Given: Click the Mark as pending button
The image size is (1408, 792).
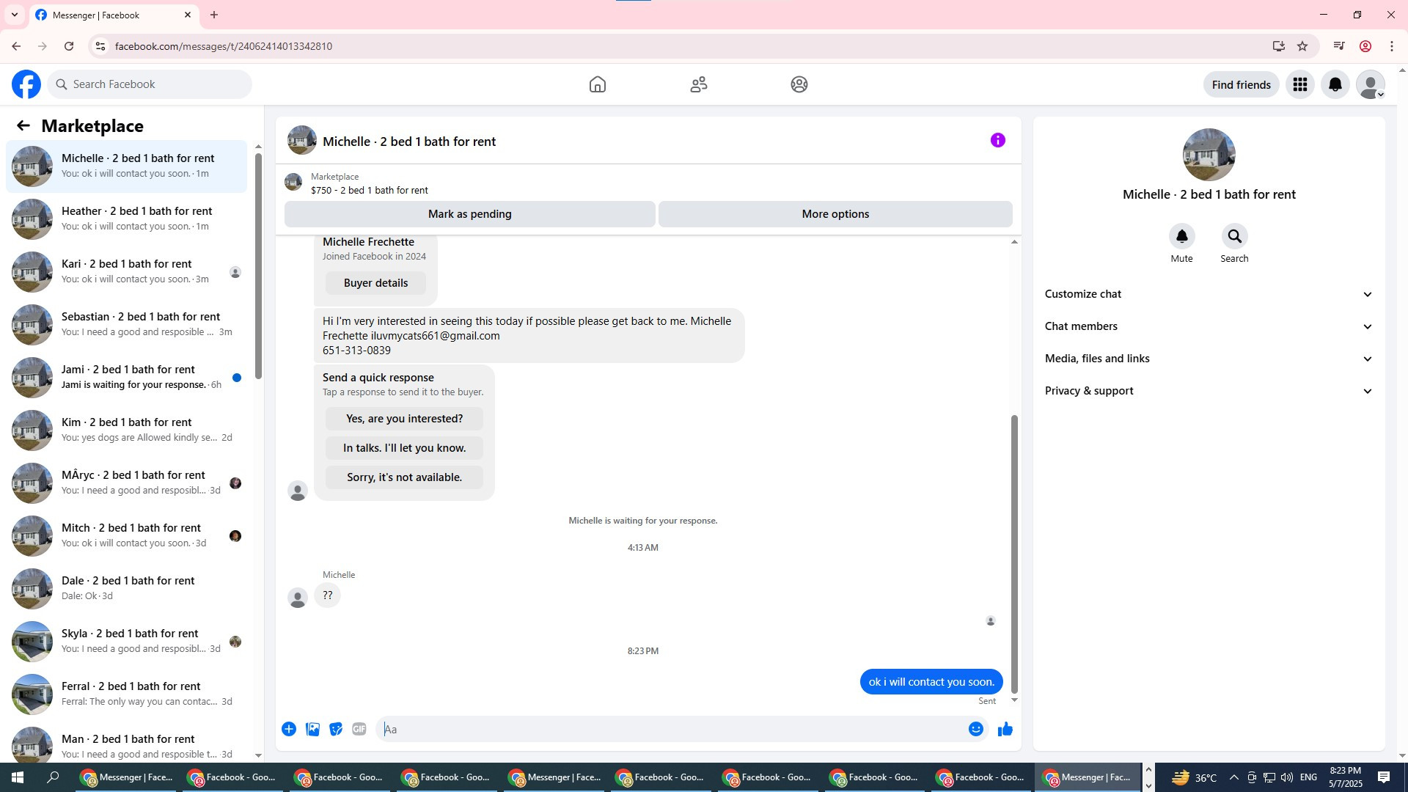Looking at the screenshot, I should coord(469,214).
